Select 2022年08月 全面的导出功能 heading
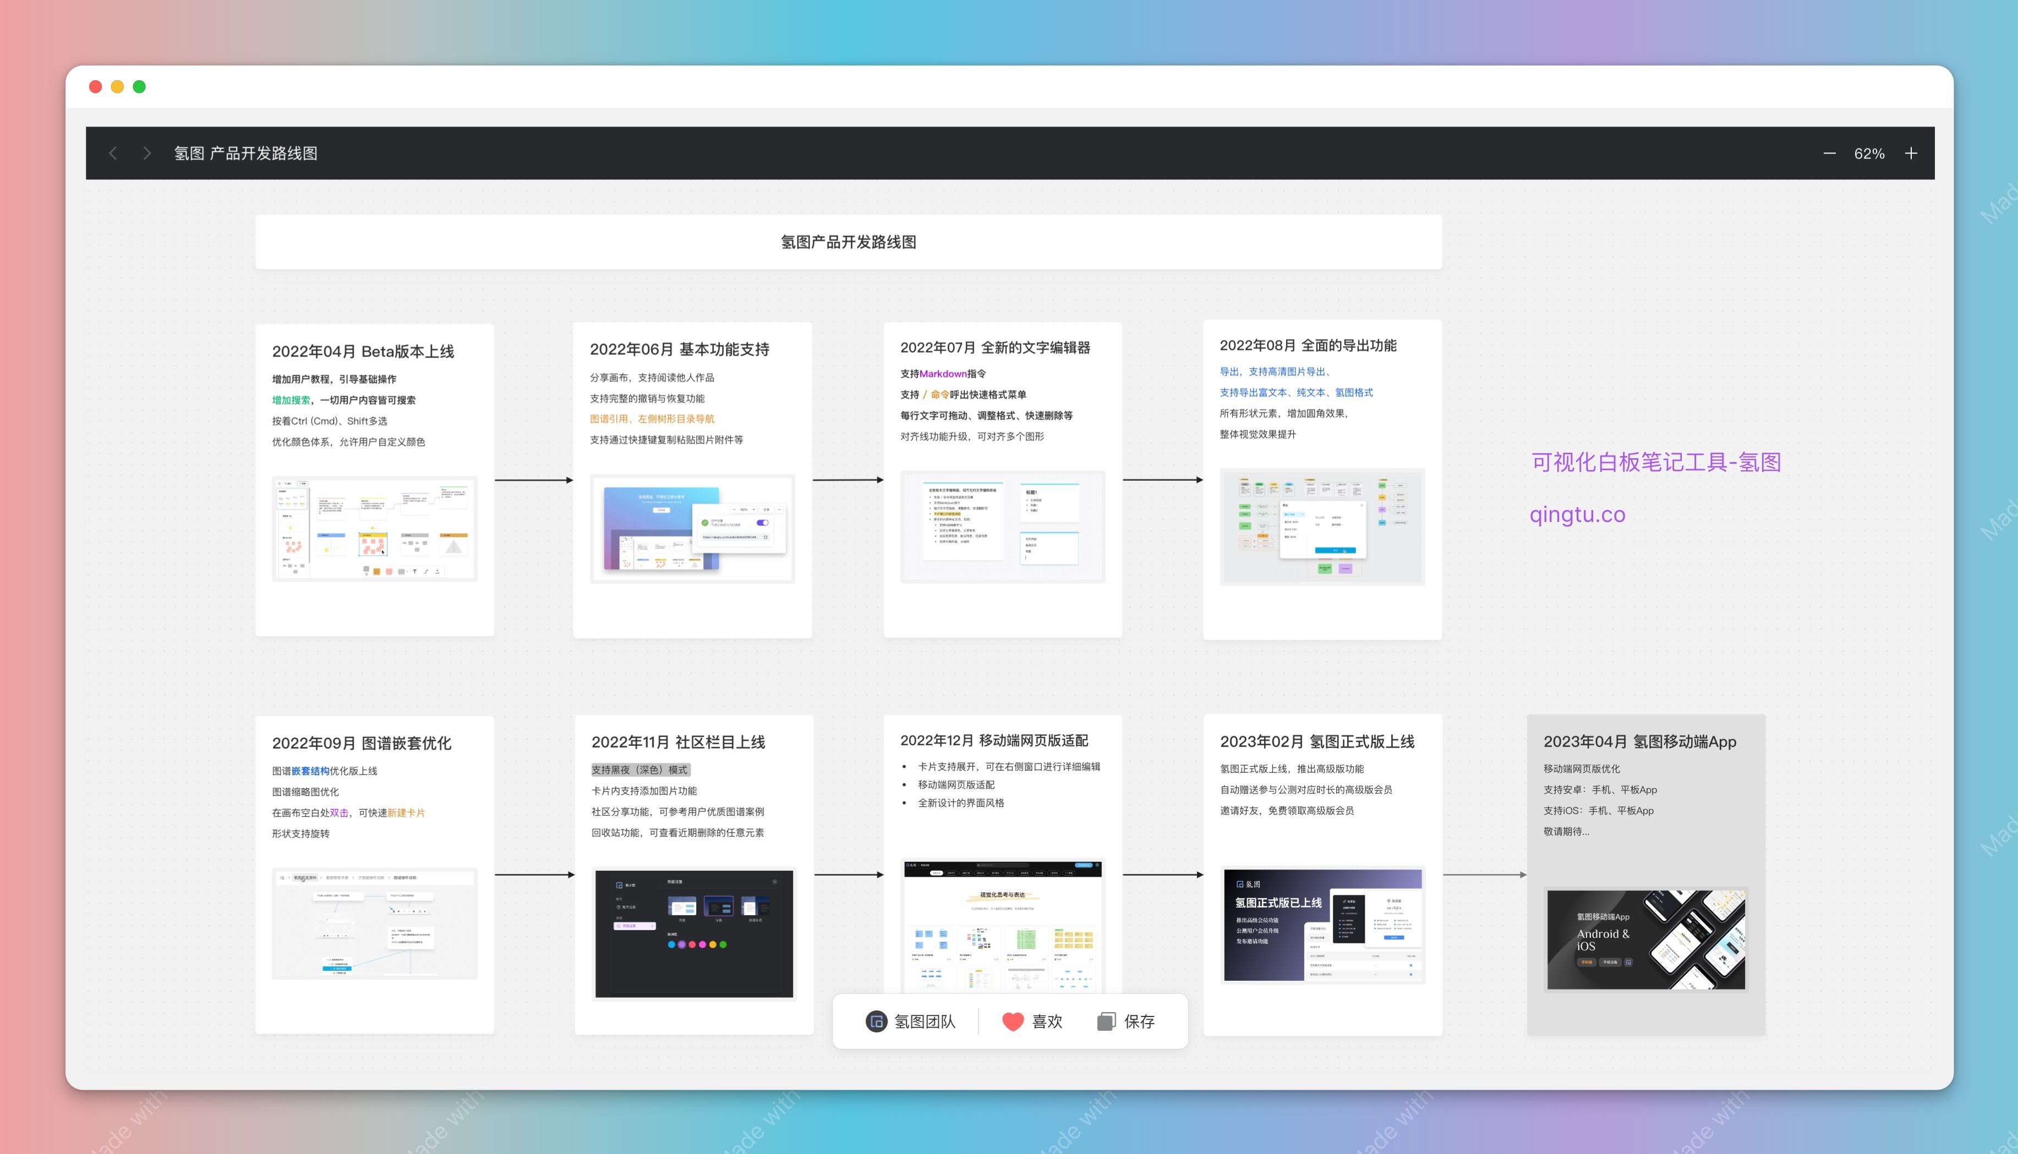 [x=1308, y=345]
